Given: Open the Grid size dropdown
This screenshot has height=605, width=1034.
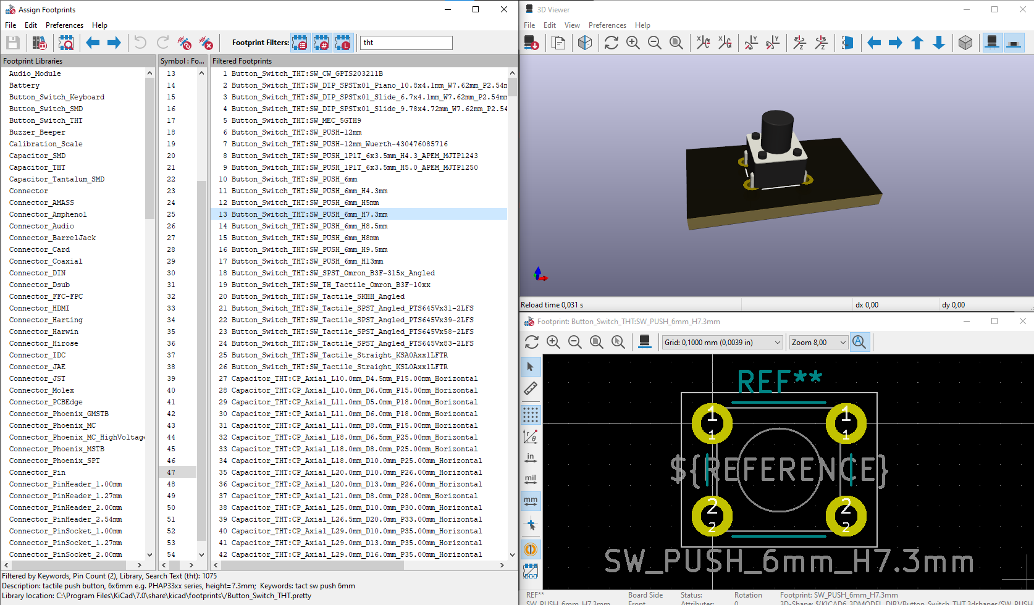Looking at the screenshot, I should pyautogui.click(x=723, y=343).
